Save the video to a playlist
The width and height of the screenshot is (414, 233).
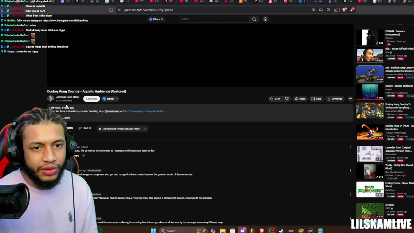(x=316, y=99)
